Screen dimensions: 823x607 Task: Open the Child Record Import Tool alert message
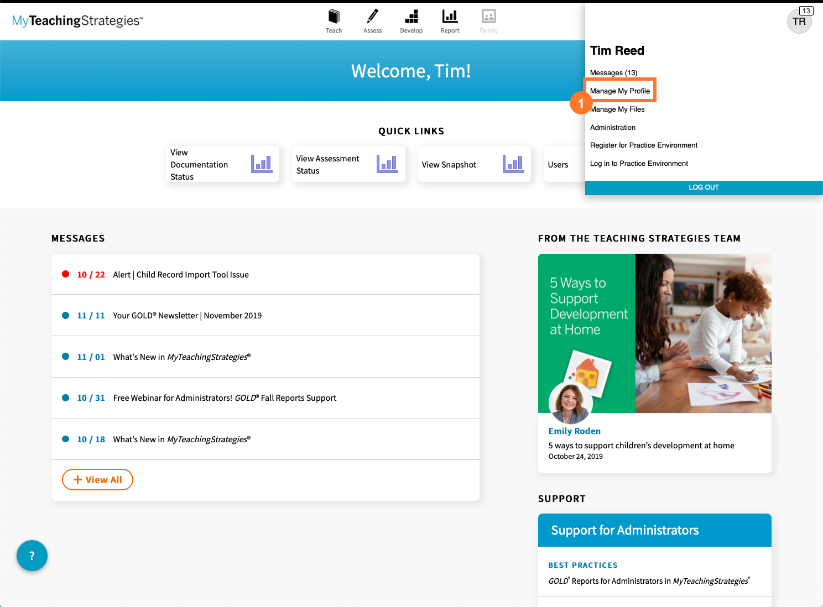[x=181, y=274]
